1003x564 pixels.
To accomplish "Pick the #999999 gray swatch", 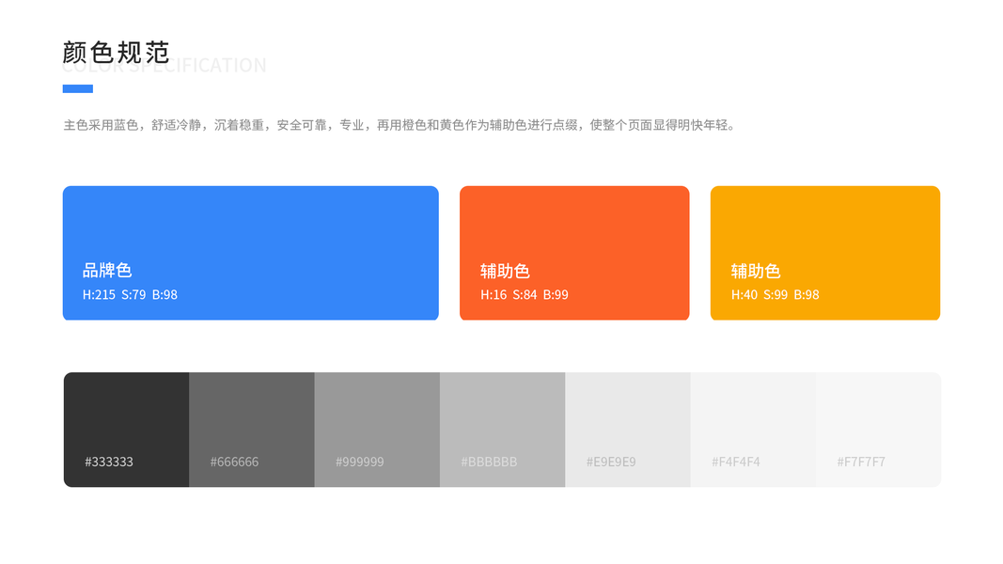I will click(x=377, y=430).
